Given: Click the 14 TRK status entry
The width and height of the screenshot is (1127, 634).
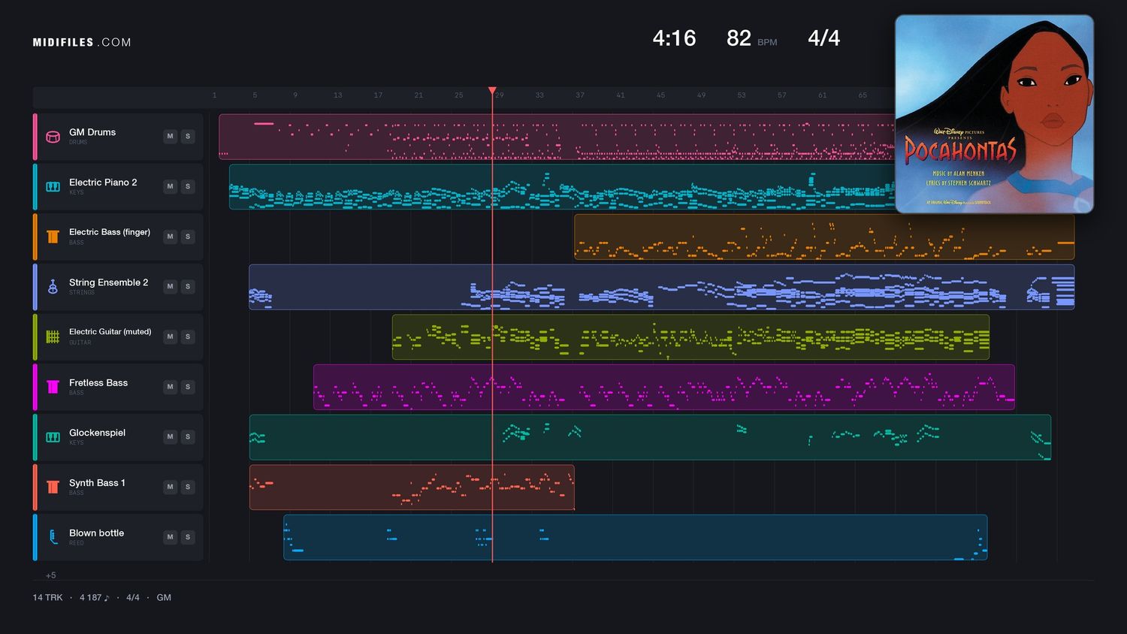Looking at the screenshot, I should [x=47, y=598].
